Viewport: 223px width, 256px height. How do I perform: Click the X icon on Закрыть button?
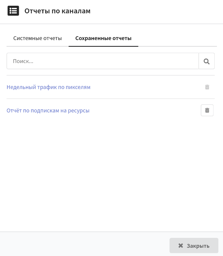pyautogui.click(x=181, y=246)
